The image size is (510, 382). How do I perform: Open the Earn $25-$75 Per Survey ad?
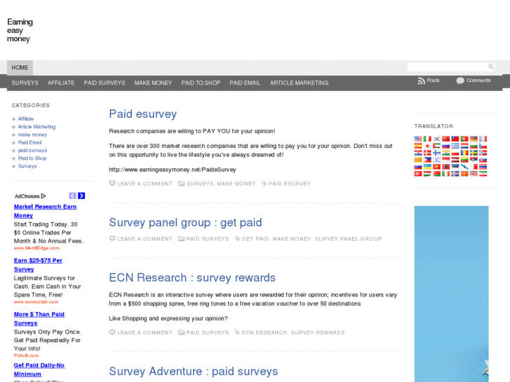click(x=38, y=265)
